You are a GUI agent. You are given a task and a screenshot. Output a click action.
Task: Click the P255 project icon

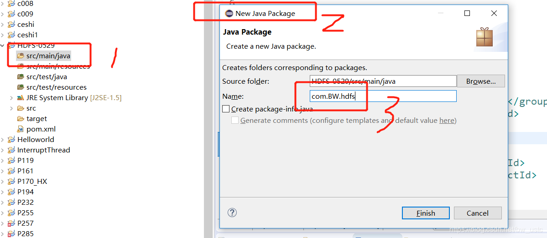click(11, 213)
